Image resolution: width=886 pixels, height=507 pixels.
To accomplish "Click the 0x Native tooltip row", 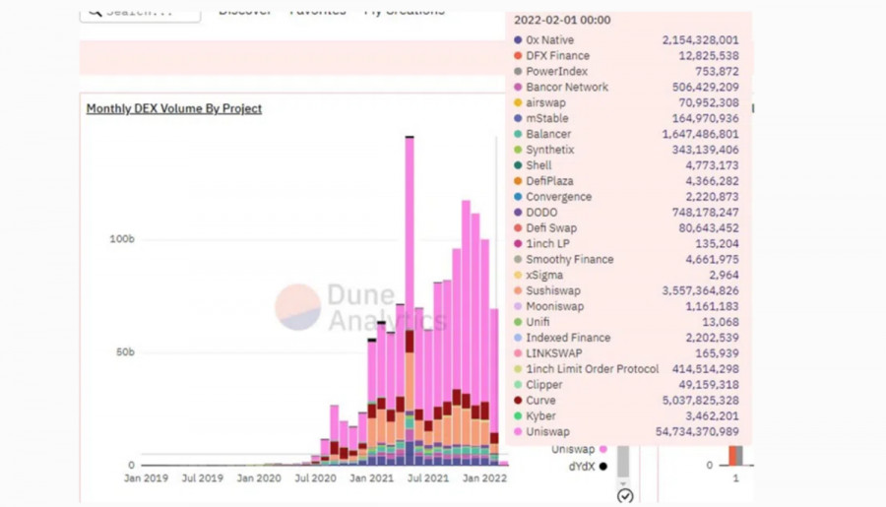I will (x=626, y=40).
